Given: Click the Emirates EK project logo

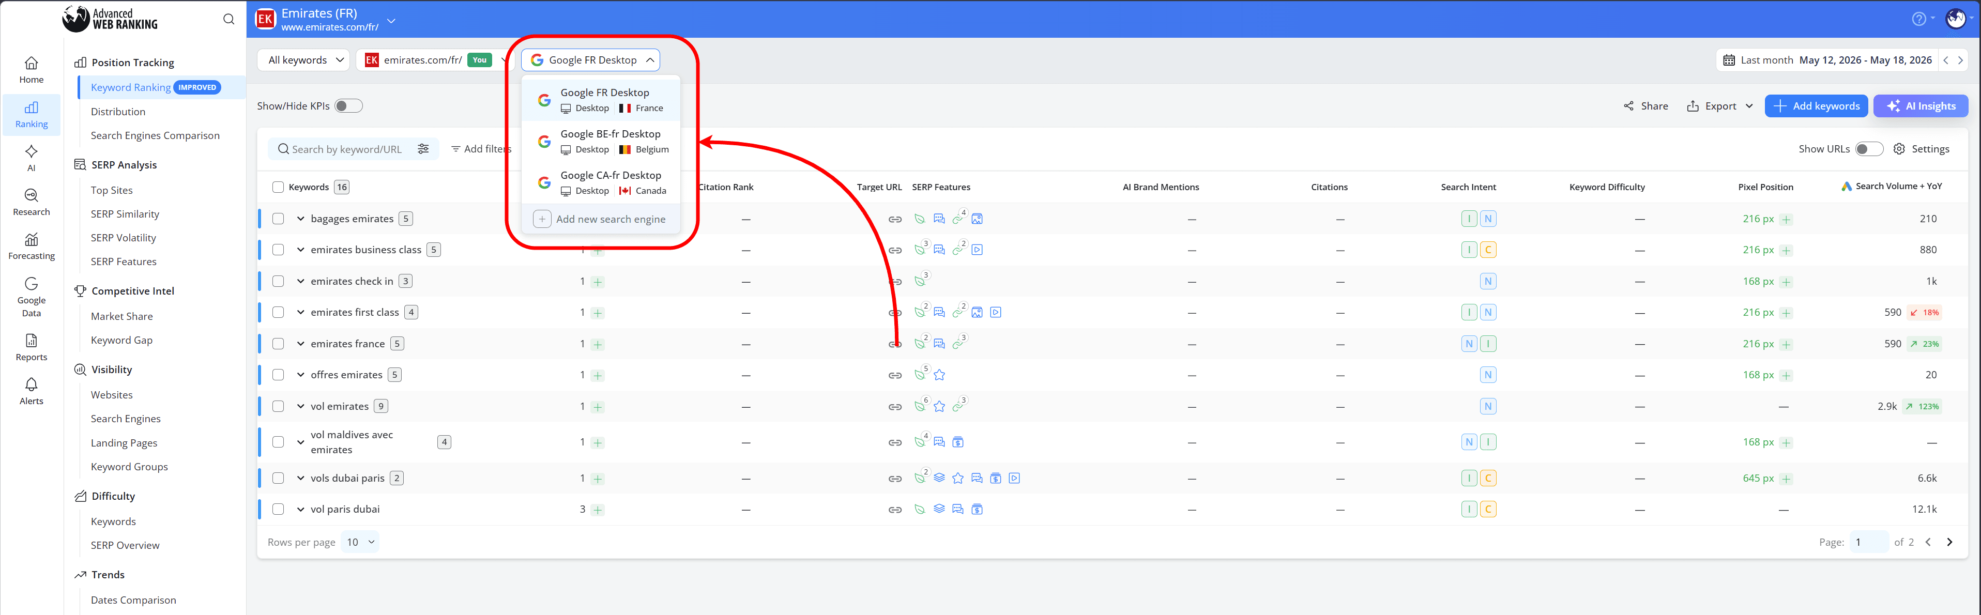Looking at the screenshot, I should click(265, 19).
